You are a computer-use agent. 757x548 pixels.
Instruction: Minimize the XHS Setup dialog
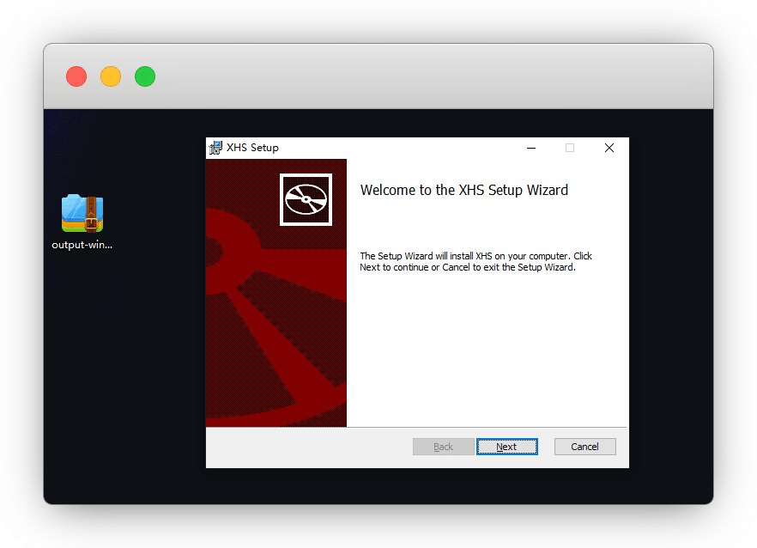[x=531, y=148]
